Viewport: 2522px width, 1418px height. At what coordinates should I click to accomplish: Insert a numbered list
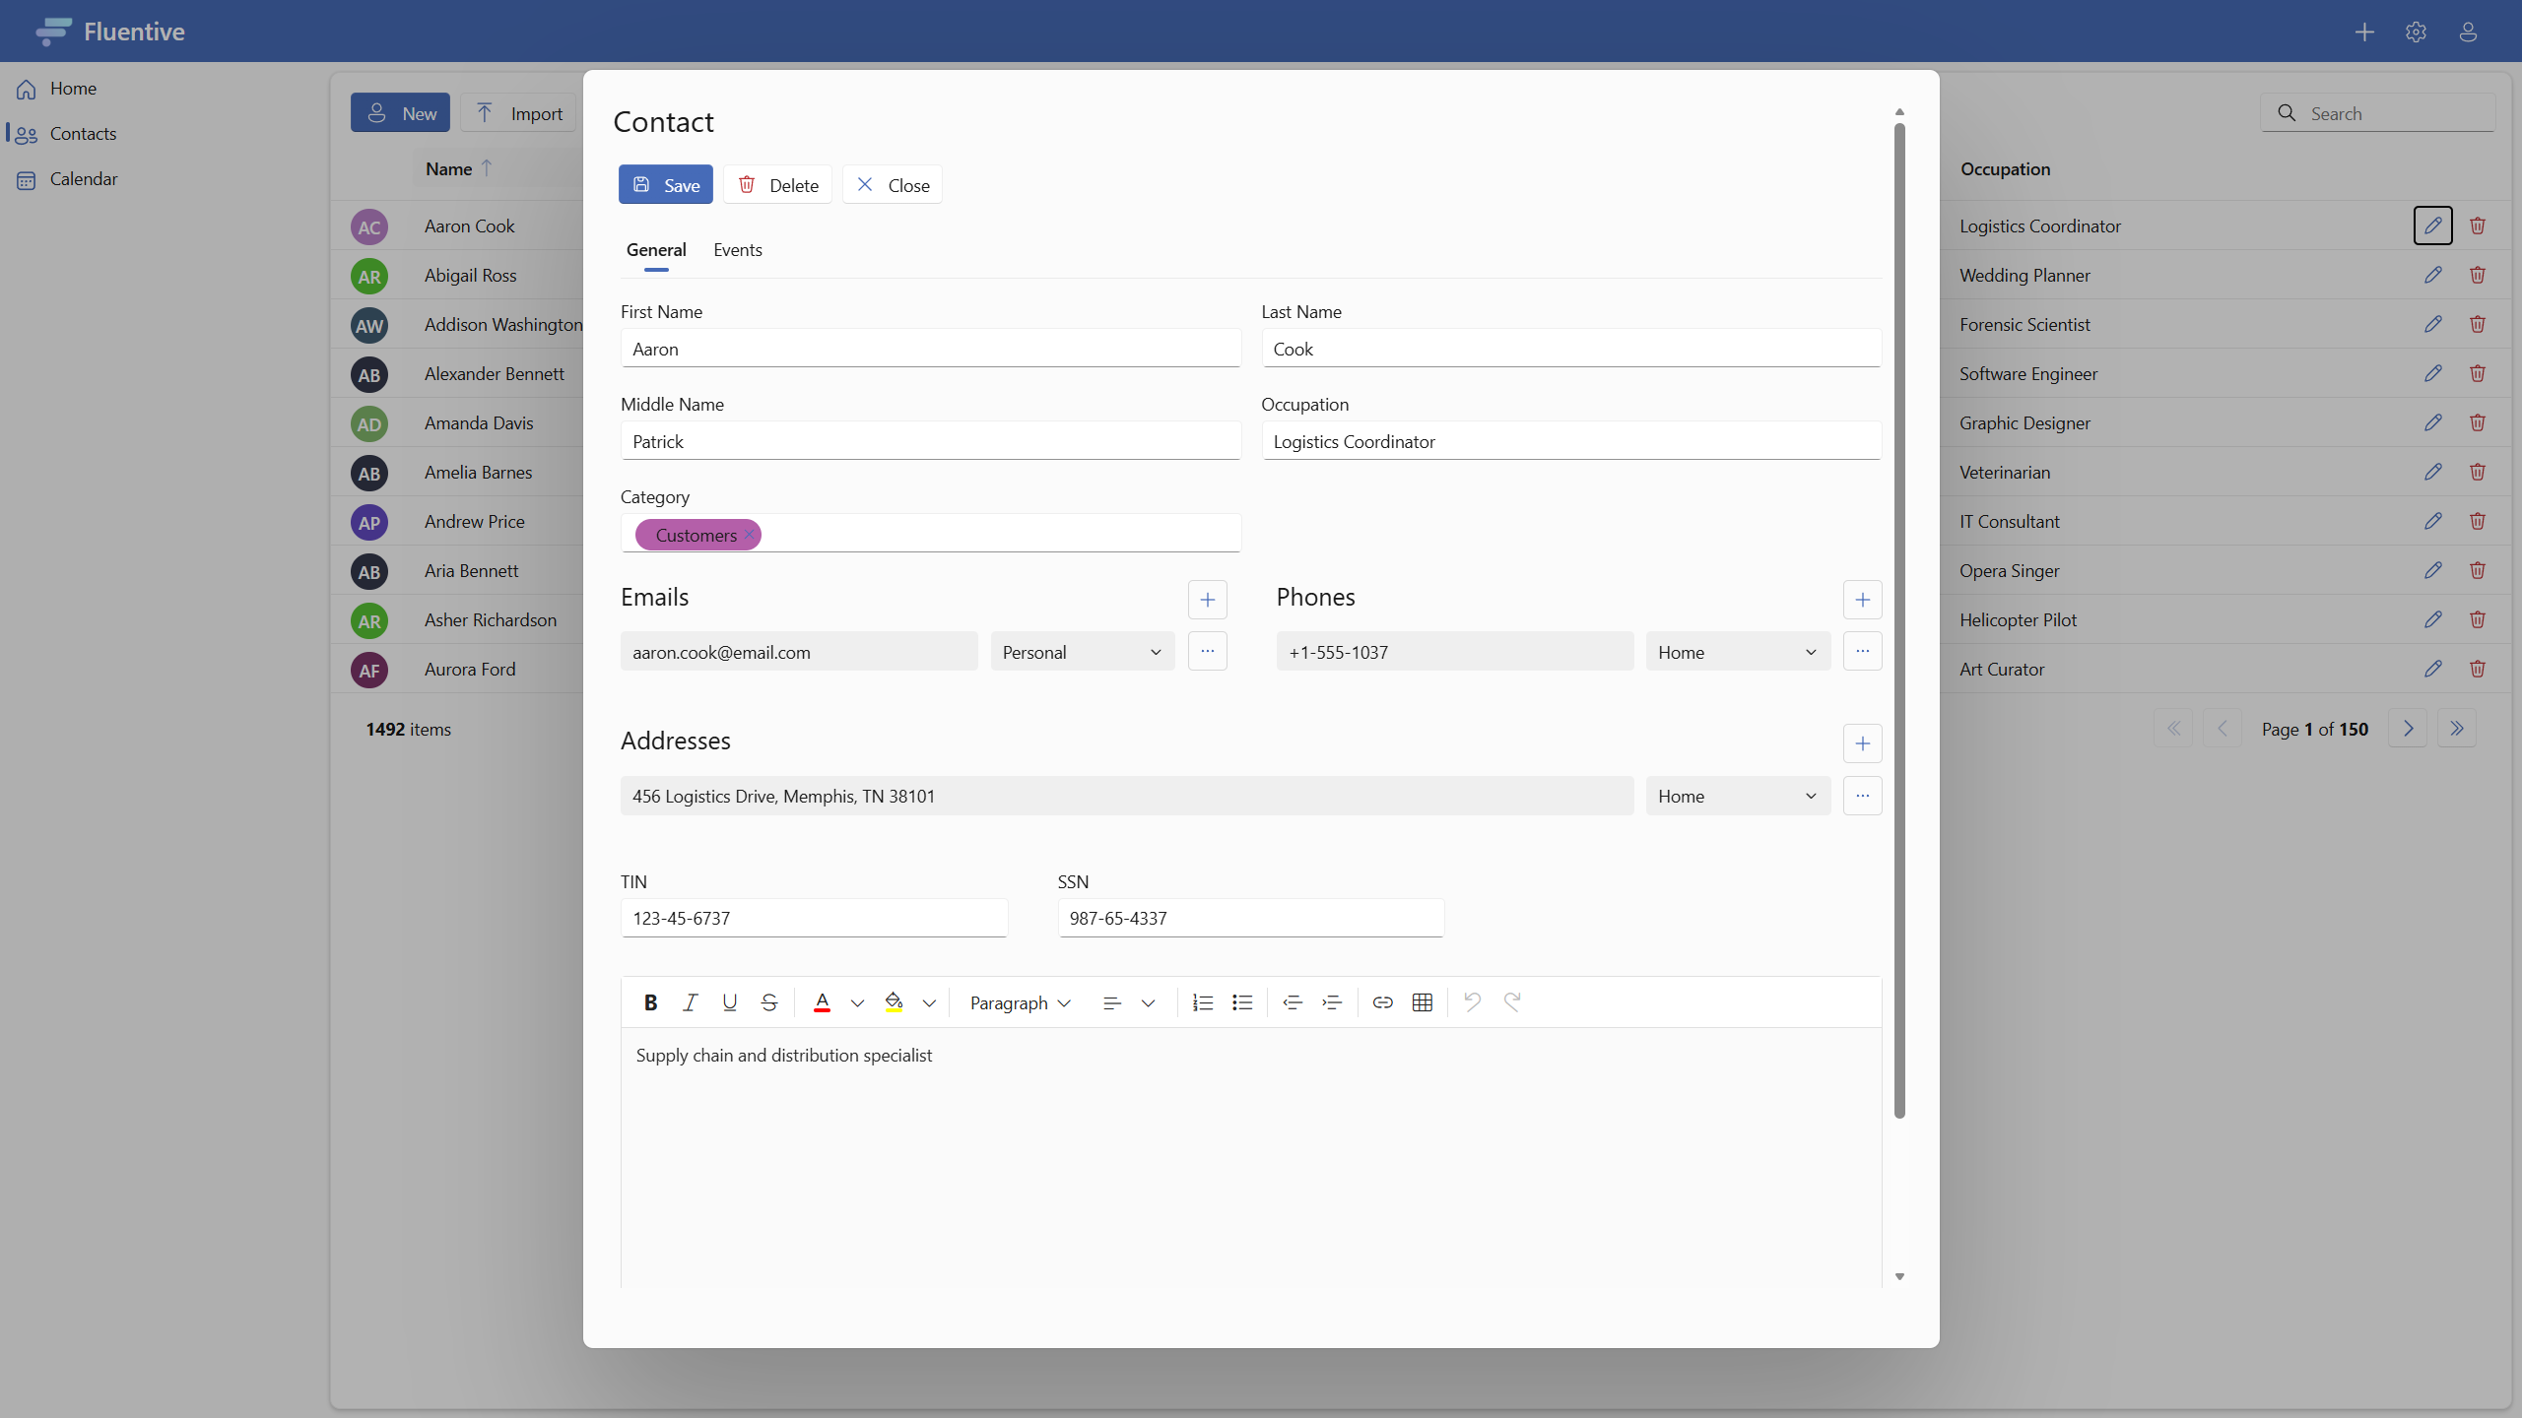click(1202, 1002)
